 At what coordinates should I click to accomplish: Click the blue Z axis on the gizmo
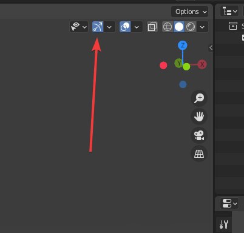point(183,46)
